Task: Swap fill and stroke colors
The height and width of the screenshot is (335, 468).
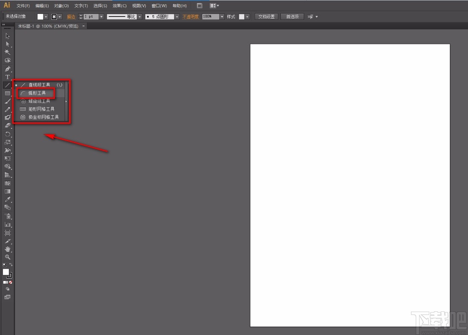Action: pyautogui.click(x=11, y=265)
